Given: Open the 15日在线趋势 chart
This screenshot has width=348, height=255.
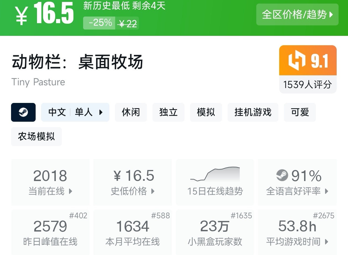Looking at the screenshot, I should (x=215, y=182).
